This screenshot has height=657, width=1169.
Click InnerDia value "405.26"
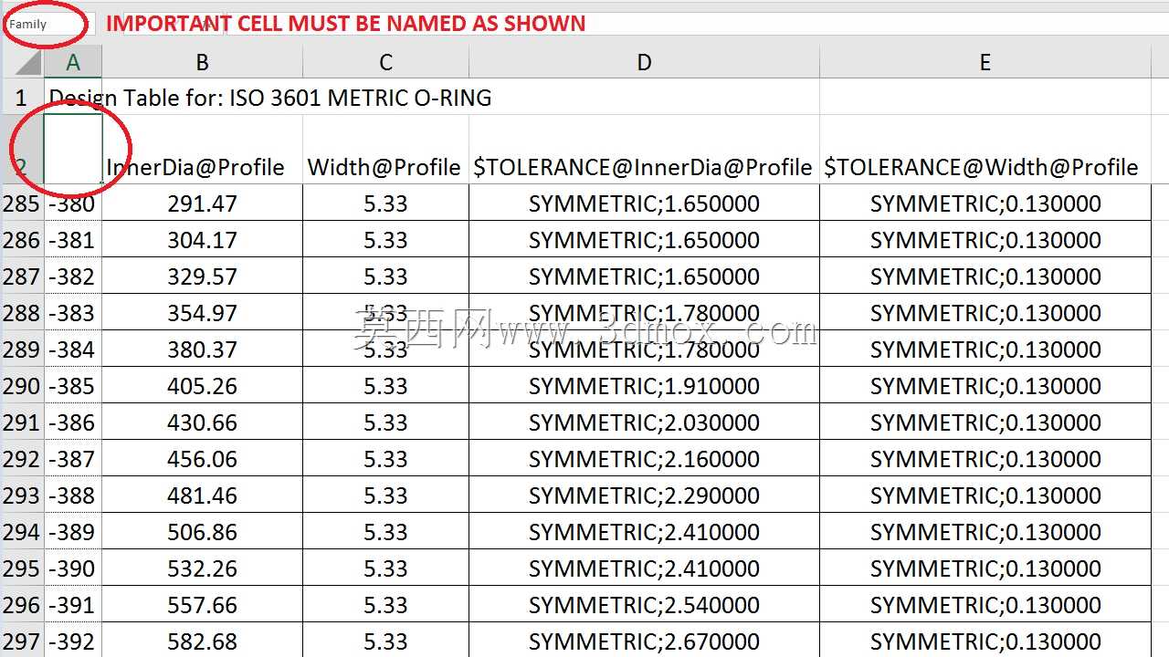[x=202, y=385]
